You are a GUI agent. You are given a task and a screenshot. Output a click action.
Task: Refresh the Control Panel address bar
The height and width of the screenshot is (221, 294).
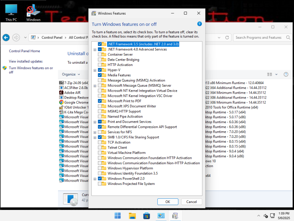point(227,38)
